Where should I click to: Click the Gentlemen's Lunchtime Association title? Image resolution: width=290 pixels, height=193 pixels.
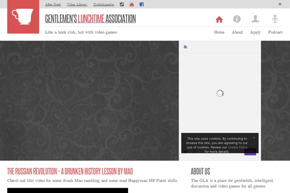coord(90,18)
